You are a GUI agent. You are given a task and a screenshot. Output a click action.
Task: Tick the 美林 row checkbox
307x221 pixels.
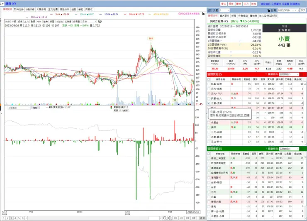point(209,127)
